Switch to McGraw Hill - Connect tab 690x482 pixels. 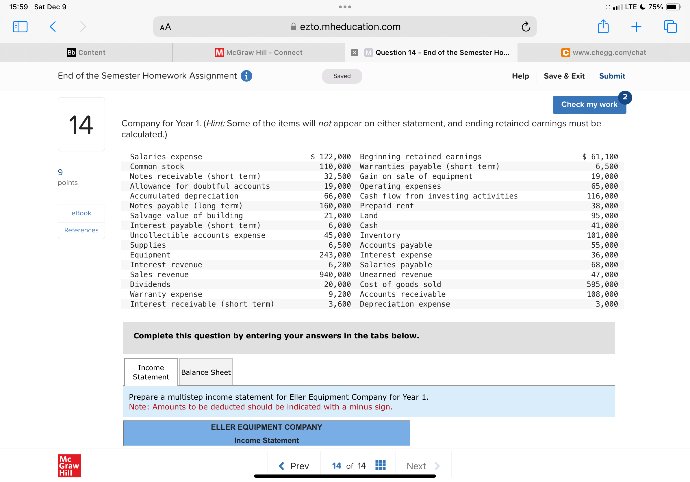pyautogui.click(x=258, y=53)
